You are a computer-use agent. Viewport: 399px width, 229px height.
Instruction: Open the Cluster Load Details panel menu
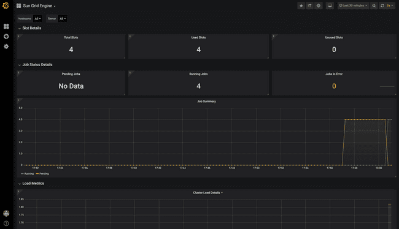coord(207,193)
